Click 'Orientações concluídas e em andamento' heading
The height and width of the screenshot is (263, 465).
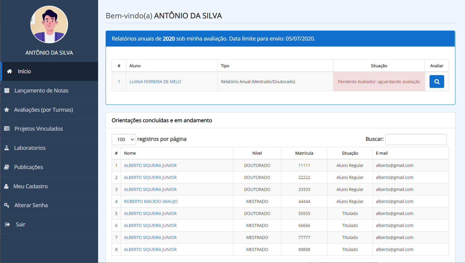pyautogui.click(x=162, y=120)
